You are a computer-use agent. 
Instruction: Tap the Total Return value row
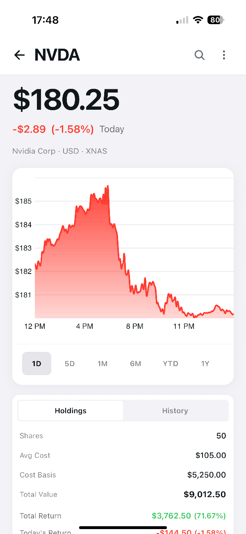coord(123,516)
